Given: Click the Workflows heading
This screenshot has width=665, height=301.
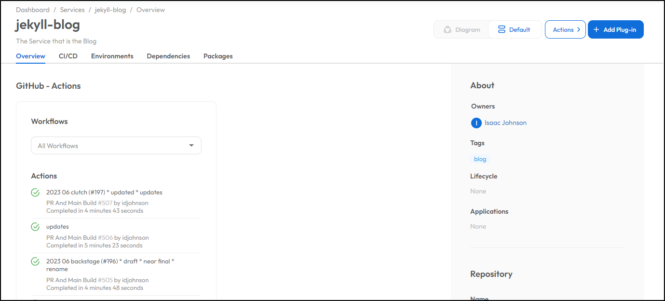Looking at the screenshot, I should coord(49,122).
